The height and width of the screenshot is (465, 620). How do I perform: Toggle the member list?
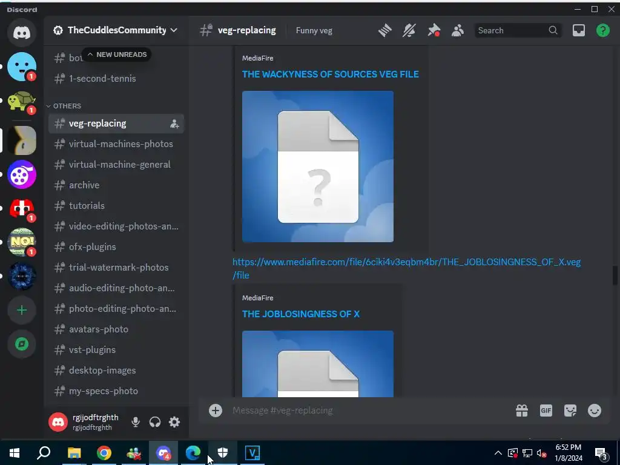tap(458, 30)
